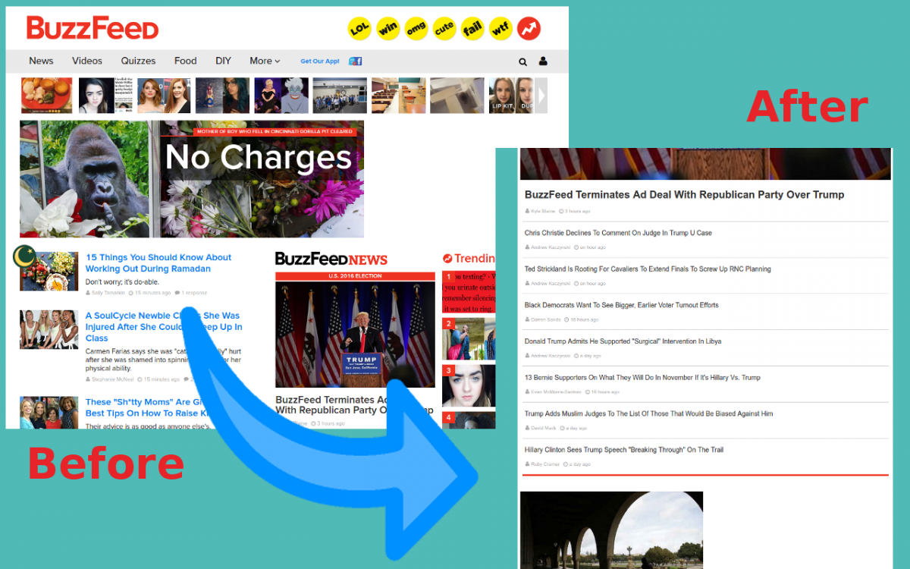Click the crescent moon Ramadan badge
This screenshot has height=569, width=910.
24,257
